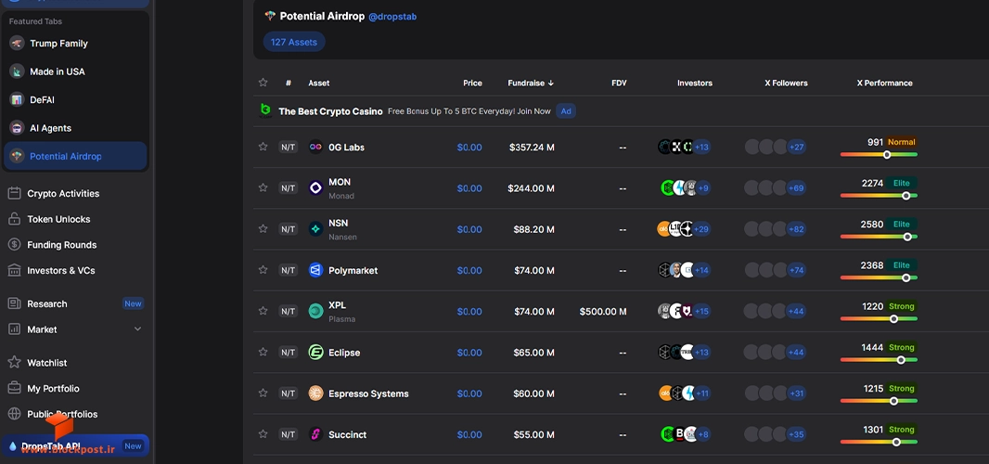
Task: Star 0G Labs as a favorite
Action: click(x=263, y=147)
